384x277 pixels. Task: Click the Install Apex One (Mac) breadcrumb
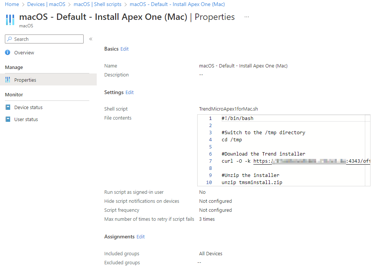177,4
